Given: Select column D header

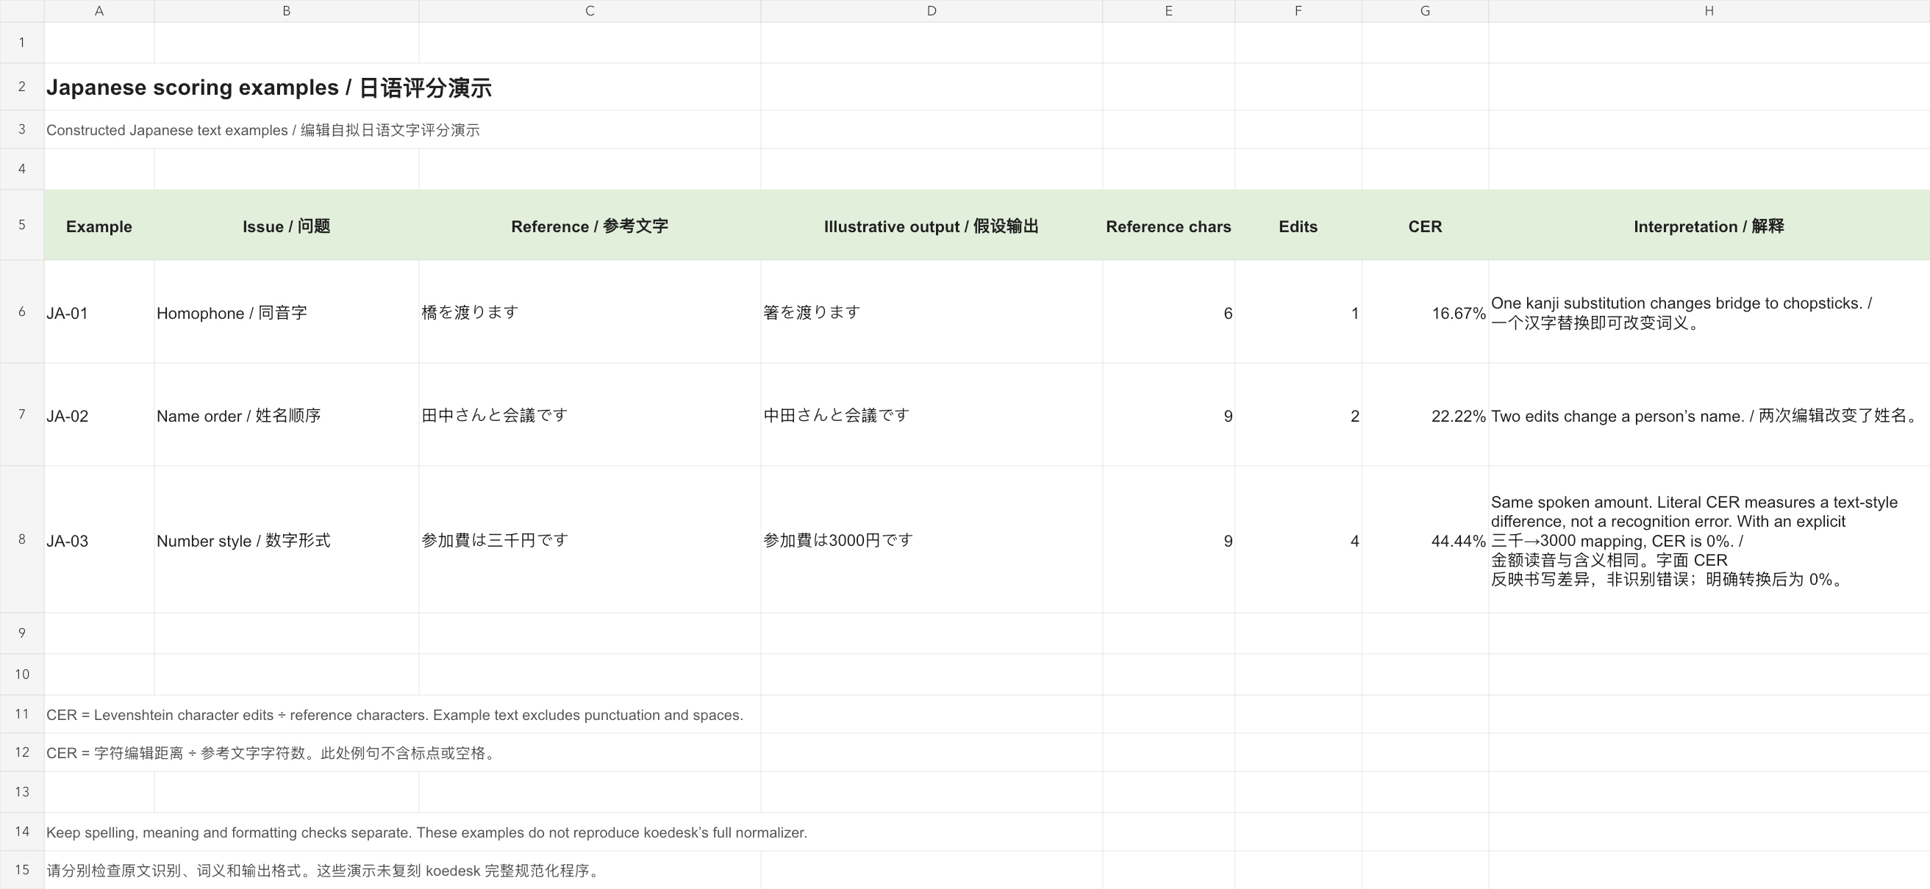Looking at the screenshot, I should coord(932,10).
